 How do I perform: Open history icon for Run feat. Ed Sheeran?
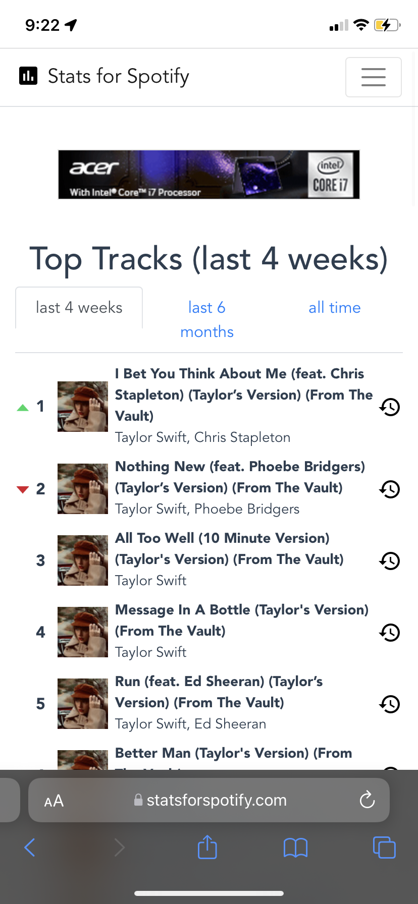point(389,704)
